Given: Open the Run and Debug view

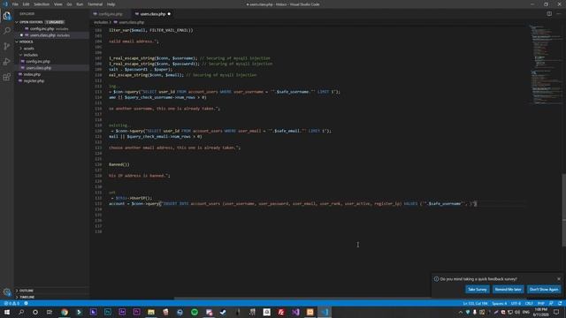Looking at the screenshot, I should click(7, 62).
